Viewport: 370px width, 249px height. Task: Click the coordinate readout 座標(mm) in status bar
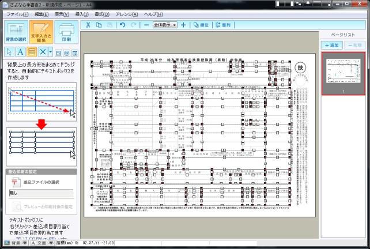pos(85,243)
